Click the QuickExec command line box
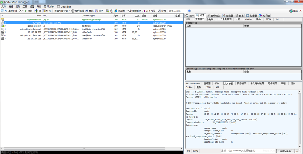This screenshot has height=154, width=303. [92, 153]
